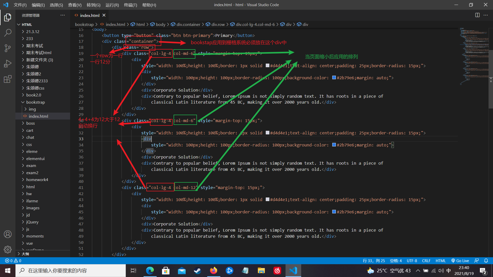Viewport: 493px width, 277px height.
Task: Collapse the HTML workspace root section
Action: 27,24
